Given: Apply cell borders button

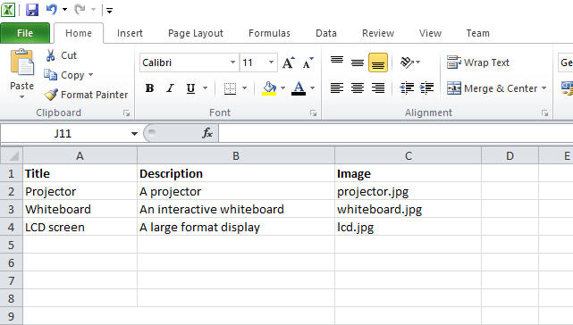Looking at the screenshot, I should coord(230,88).
